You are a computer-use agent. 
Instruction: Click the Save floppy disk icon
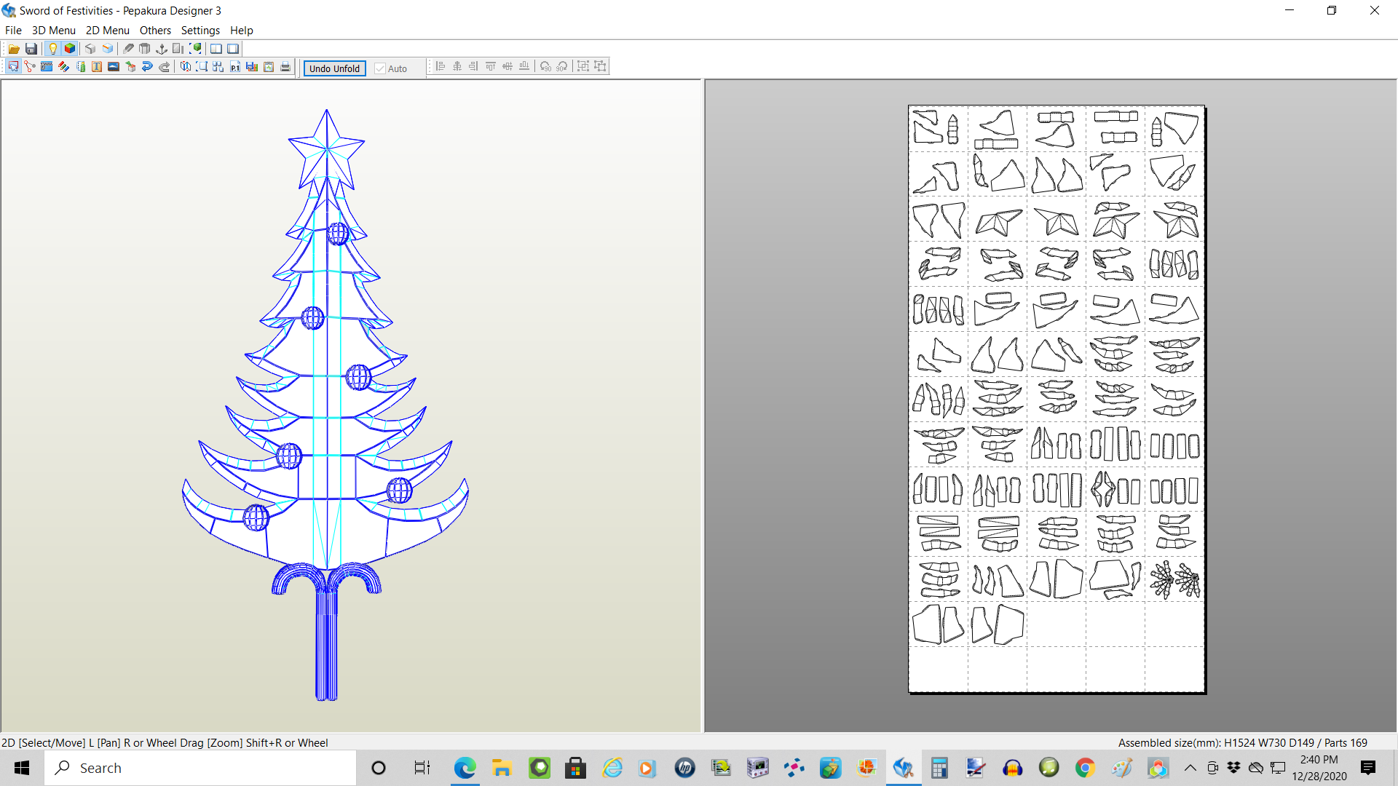coord(31,49)
